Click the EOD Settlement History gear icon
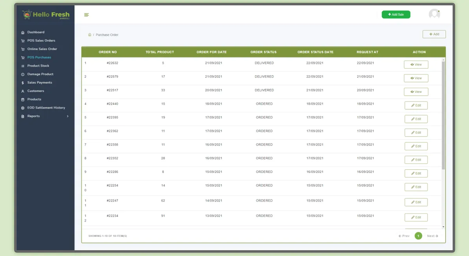Screen dimensions: 469x256 tap(23, 108)
